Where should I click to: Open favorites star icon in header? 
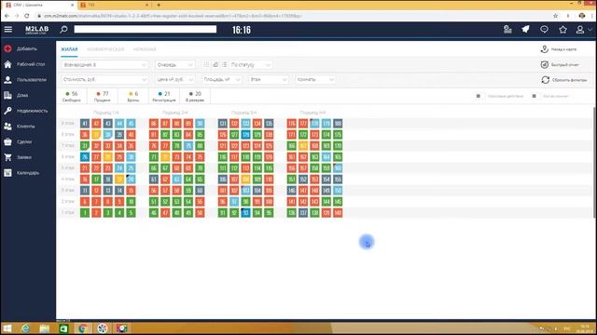562,29
